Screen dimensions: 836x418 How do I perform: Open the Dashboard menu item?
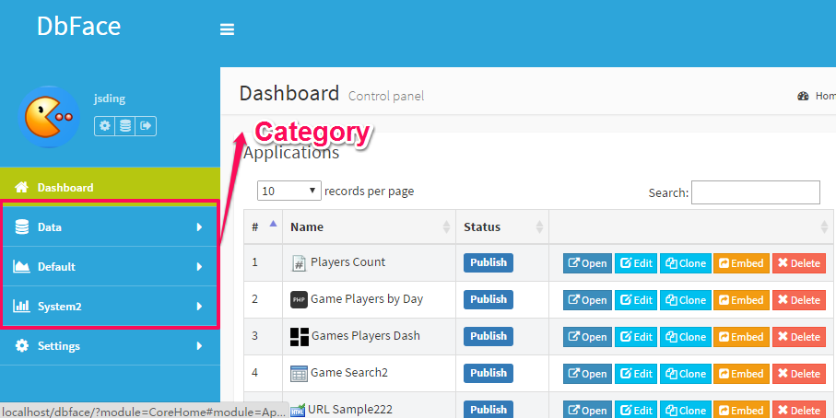(x=110, y=187)
